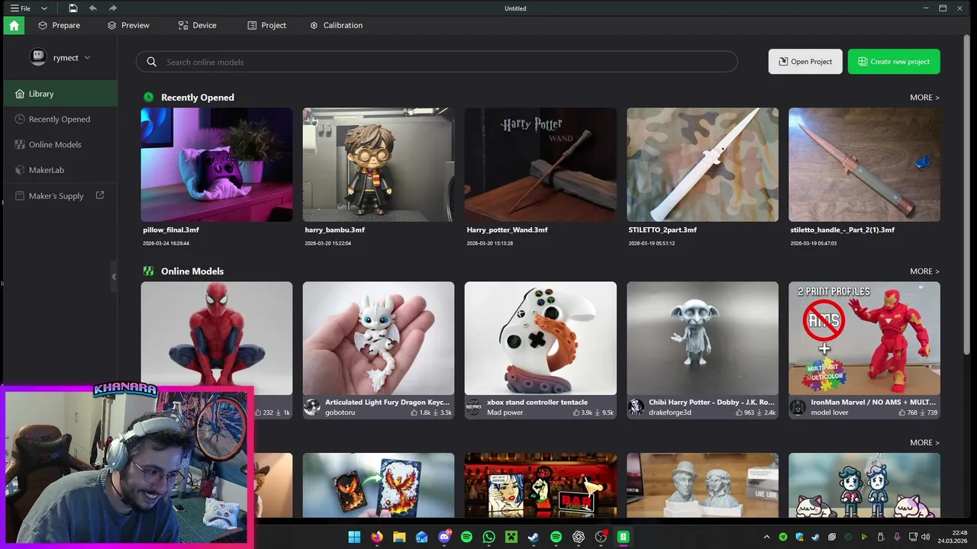
Task: Open pillow_filnal.3mf thumbnail
Action: pyautogui.click(x=217, y=165)
